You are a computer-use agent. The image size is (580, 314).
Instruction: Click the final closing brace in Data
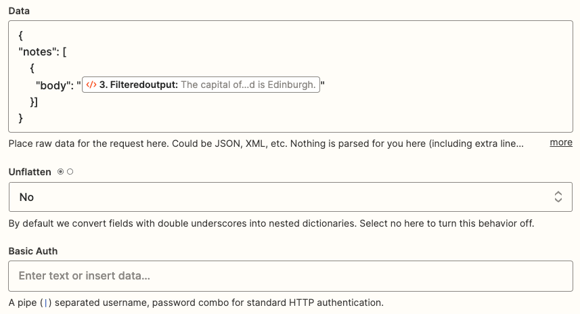click(21, 118)
